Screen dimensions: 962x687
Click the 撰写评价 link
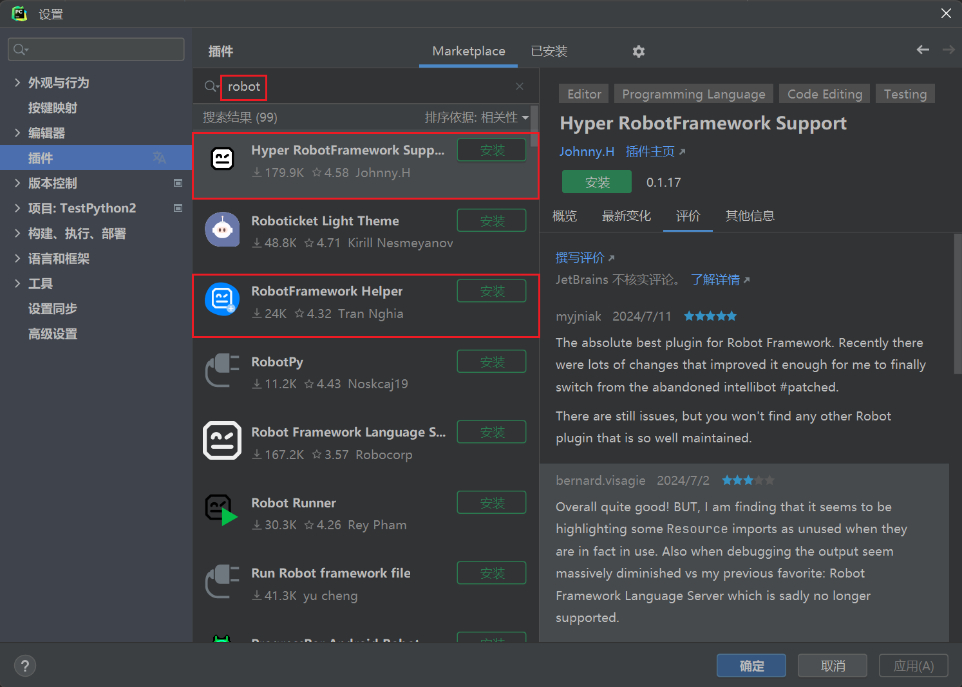[585, 258]
